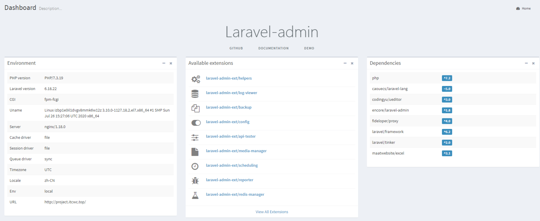This screenshot has width=540, height=221.
Task: Open laravel-admin-ext/backup link
Action: coord(229,107)
